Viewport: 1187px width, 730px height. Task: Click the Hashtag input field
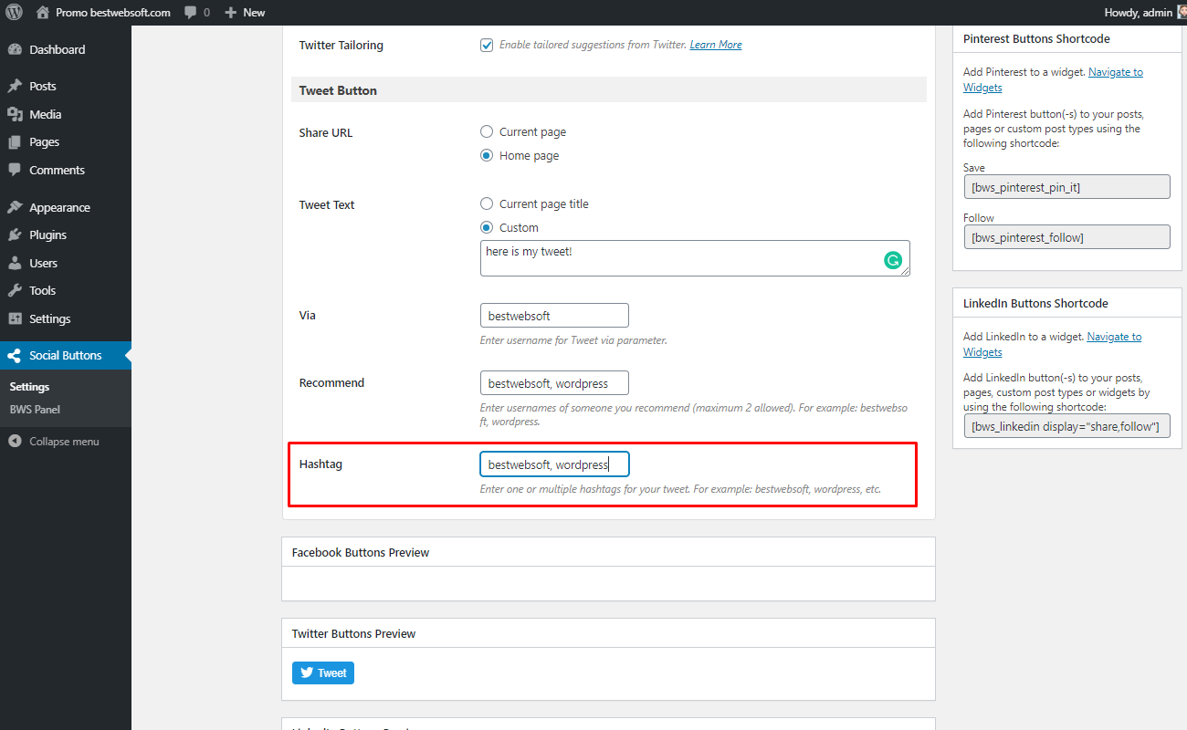(554, 464)
